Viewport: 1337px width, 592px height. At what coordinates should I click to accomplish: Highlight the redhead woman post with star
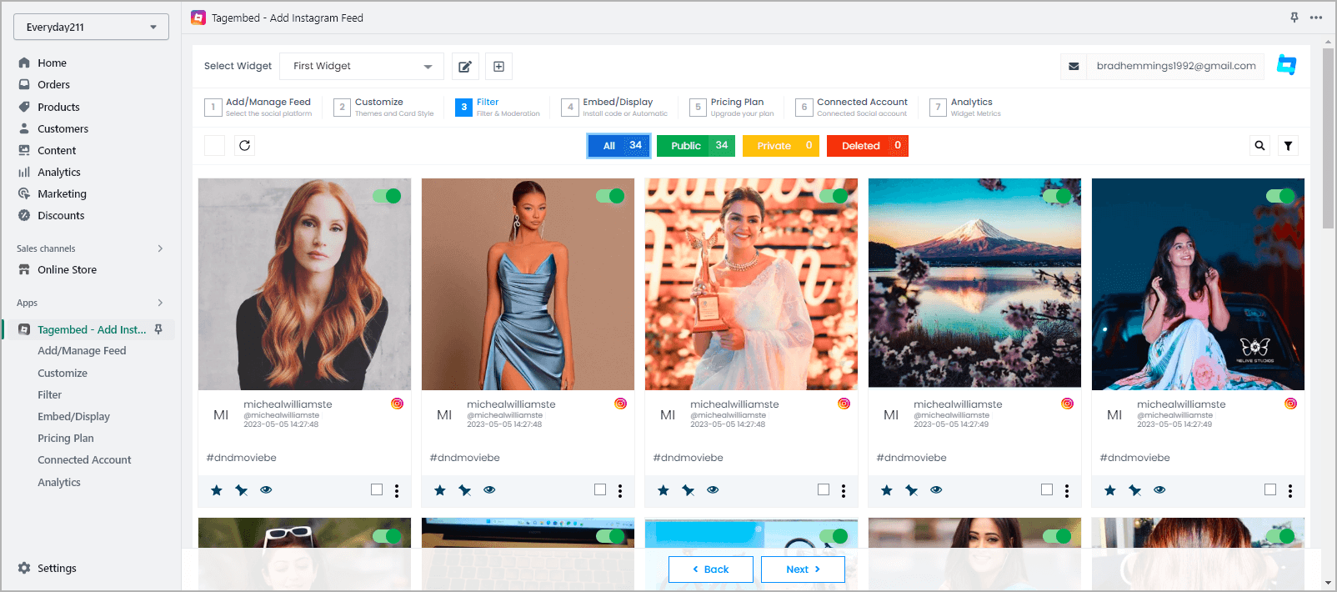click(217, 490)
